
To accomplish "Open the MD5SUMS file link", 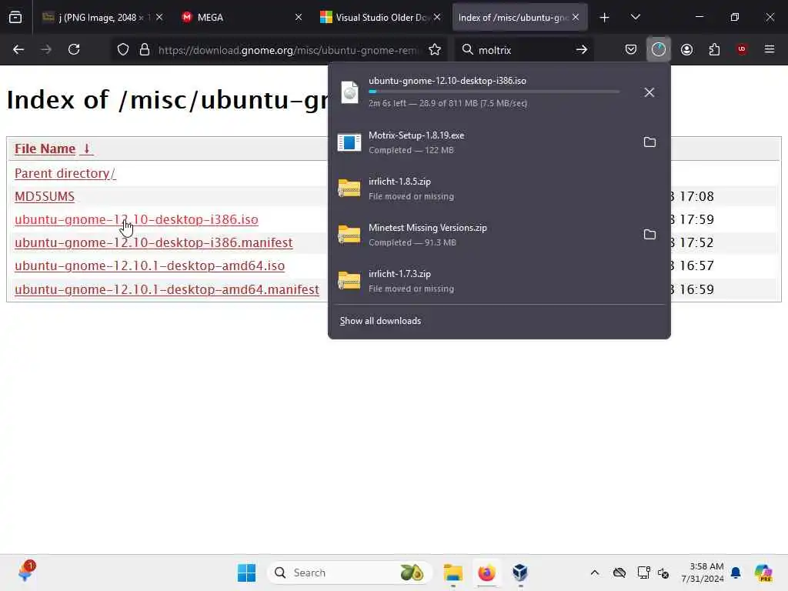I will (x=44, y=196).
